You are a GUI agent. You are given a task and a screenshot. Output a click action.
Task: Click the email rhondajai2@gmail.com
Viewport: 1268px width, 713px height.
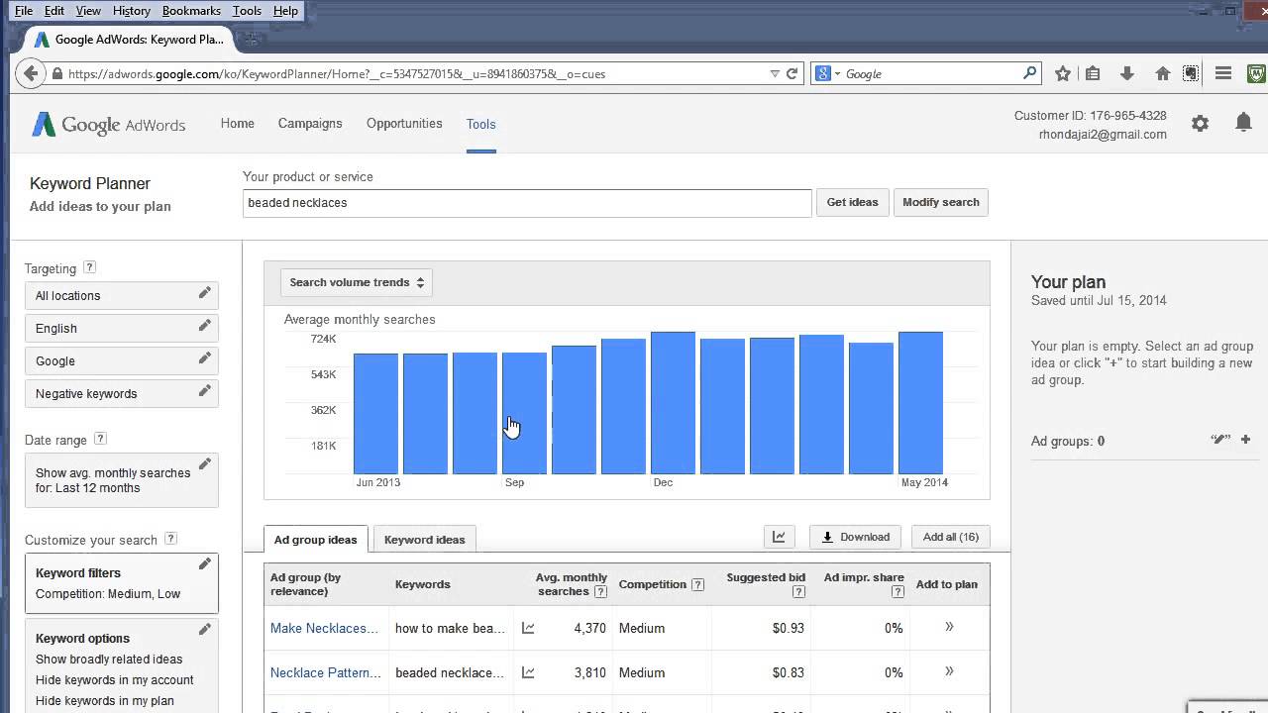point(1103,135)
